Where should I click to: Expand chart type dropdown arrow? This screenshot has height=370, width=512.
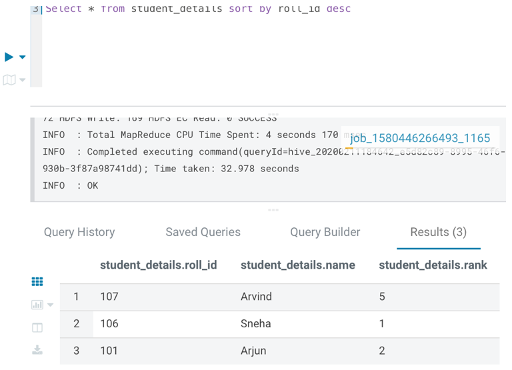[51, 305]
